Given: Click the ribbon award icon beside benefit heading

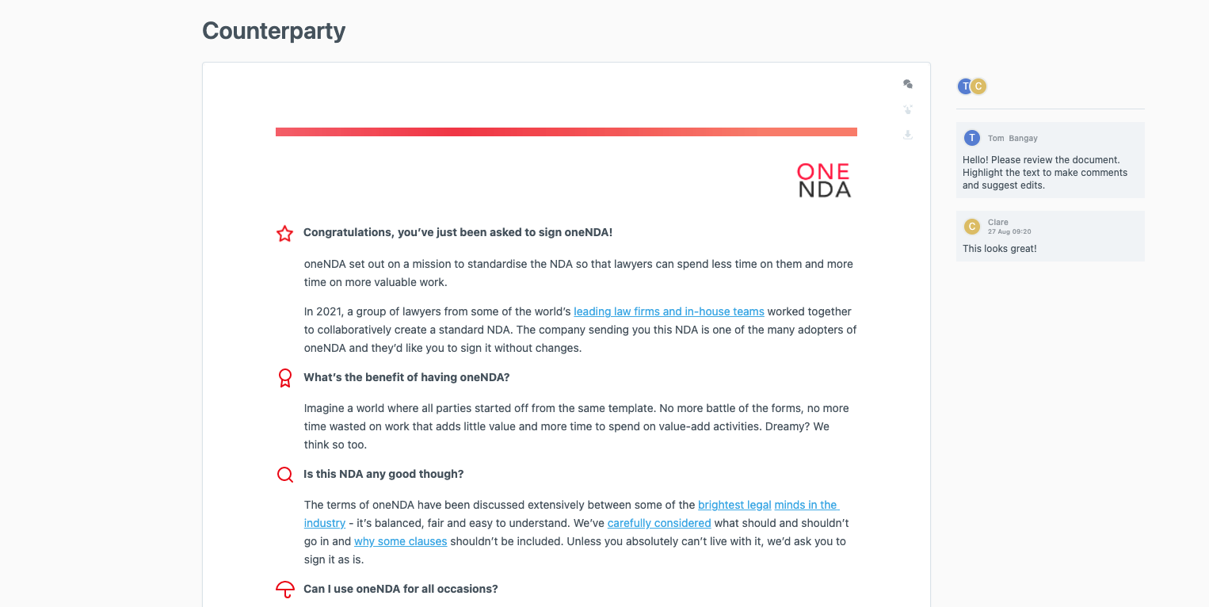Looking at the screenshot, I should pyautogui.click(x=285, y=378).
